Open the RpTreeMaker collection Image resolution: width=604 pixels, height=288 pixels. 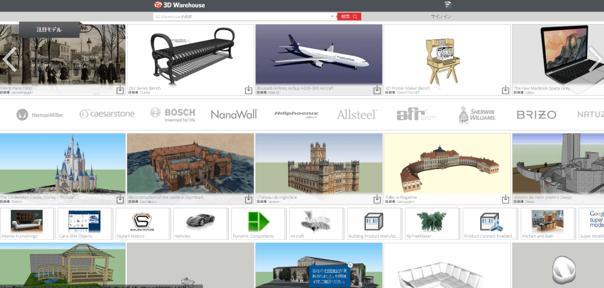[x=432, y=224]
